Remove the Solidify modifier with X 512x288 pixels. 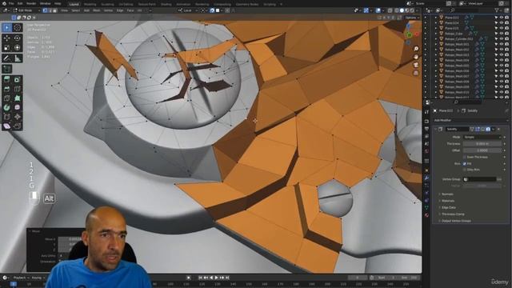point(499,130)
